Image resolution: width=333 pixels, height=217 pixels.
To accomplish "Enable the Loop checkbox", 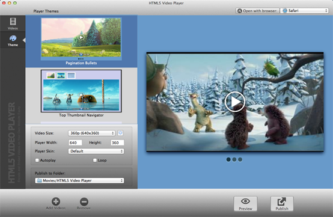I will (x=95, y=160).
